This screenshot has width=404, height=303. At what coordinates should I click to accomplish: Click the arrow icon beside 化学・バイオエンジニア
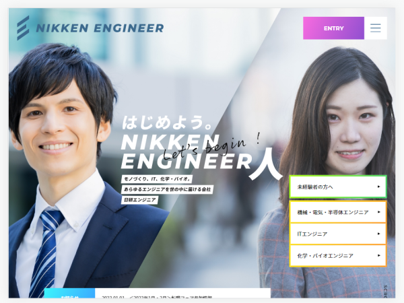378,256
